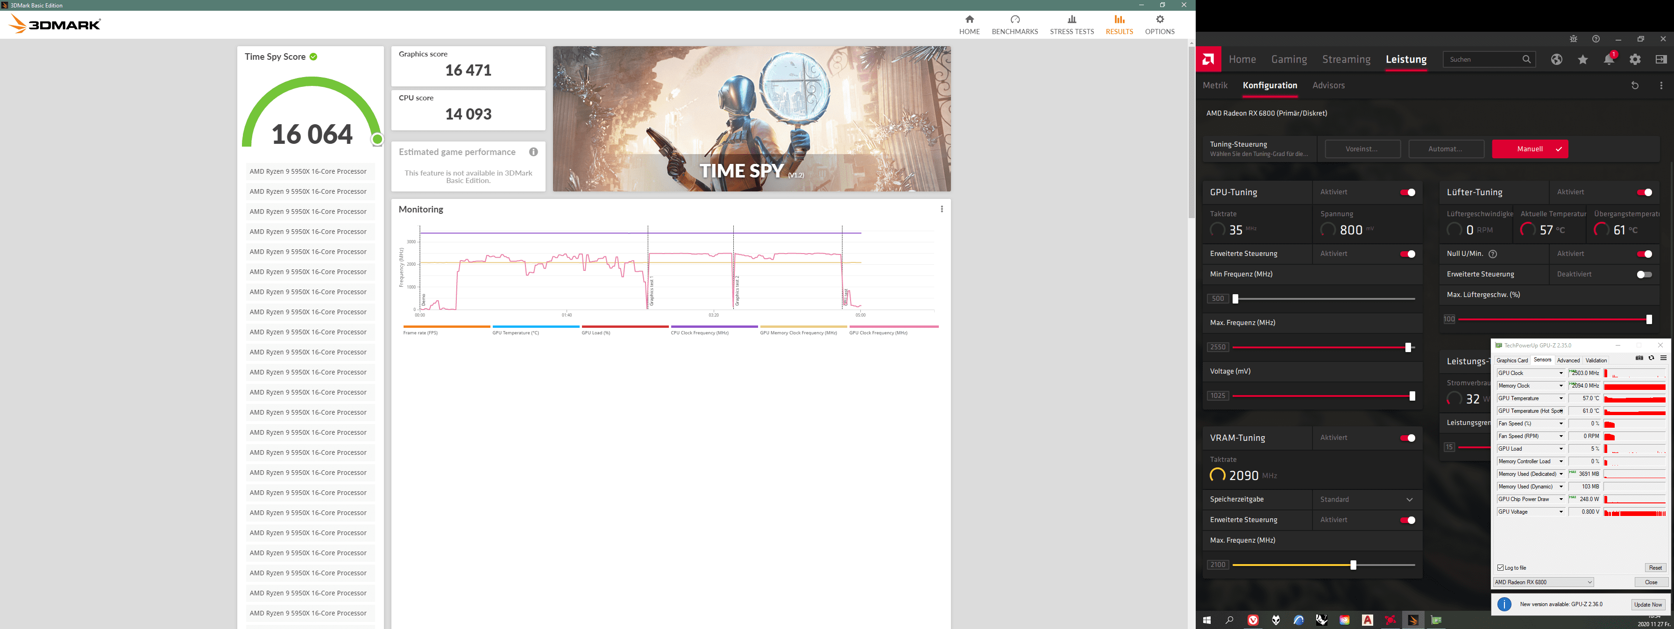This screenshot has height=629, width=1674.
Task: Open 3DMark Home page
Action: pyautogui.click(x=969, y=25)
